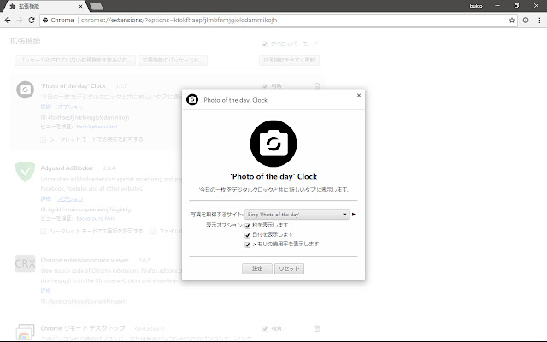Screen dimensions: 547x342
Task: Click the 拡張機能のパッケージ化 button
Action: tap(173, 60)
